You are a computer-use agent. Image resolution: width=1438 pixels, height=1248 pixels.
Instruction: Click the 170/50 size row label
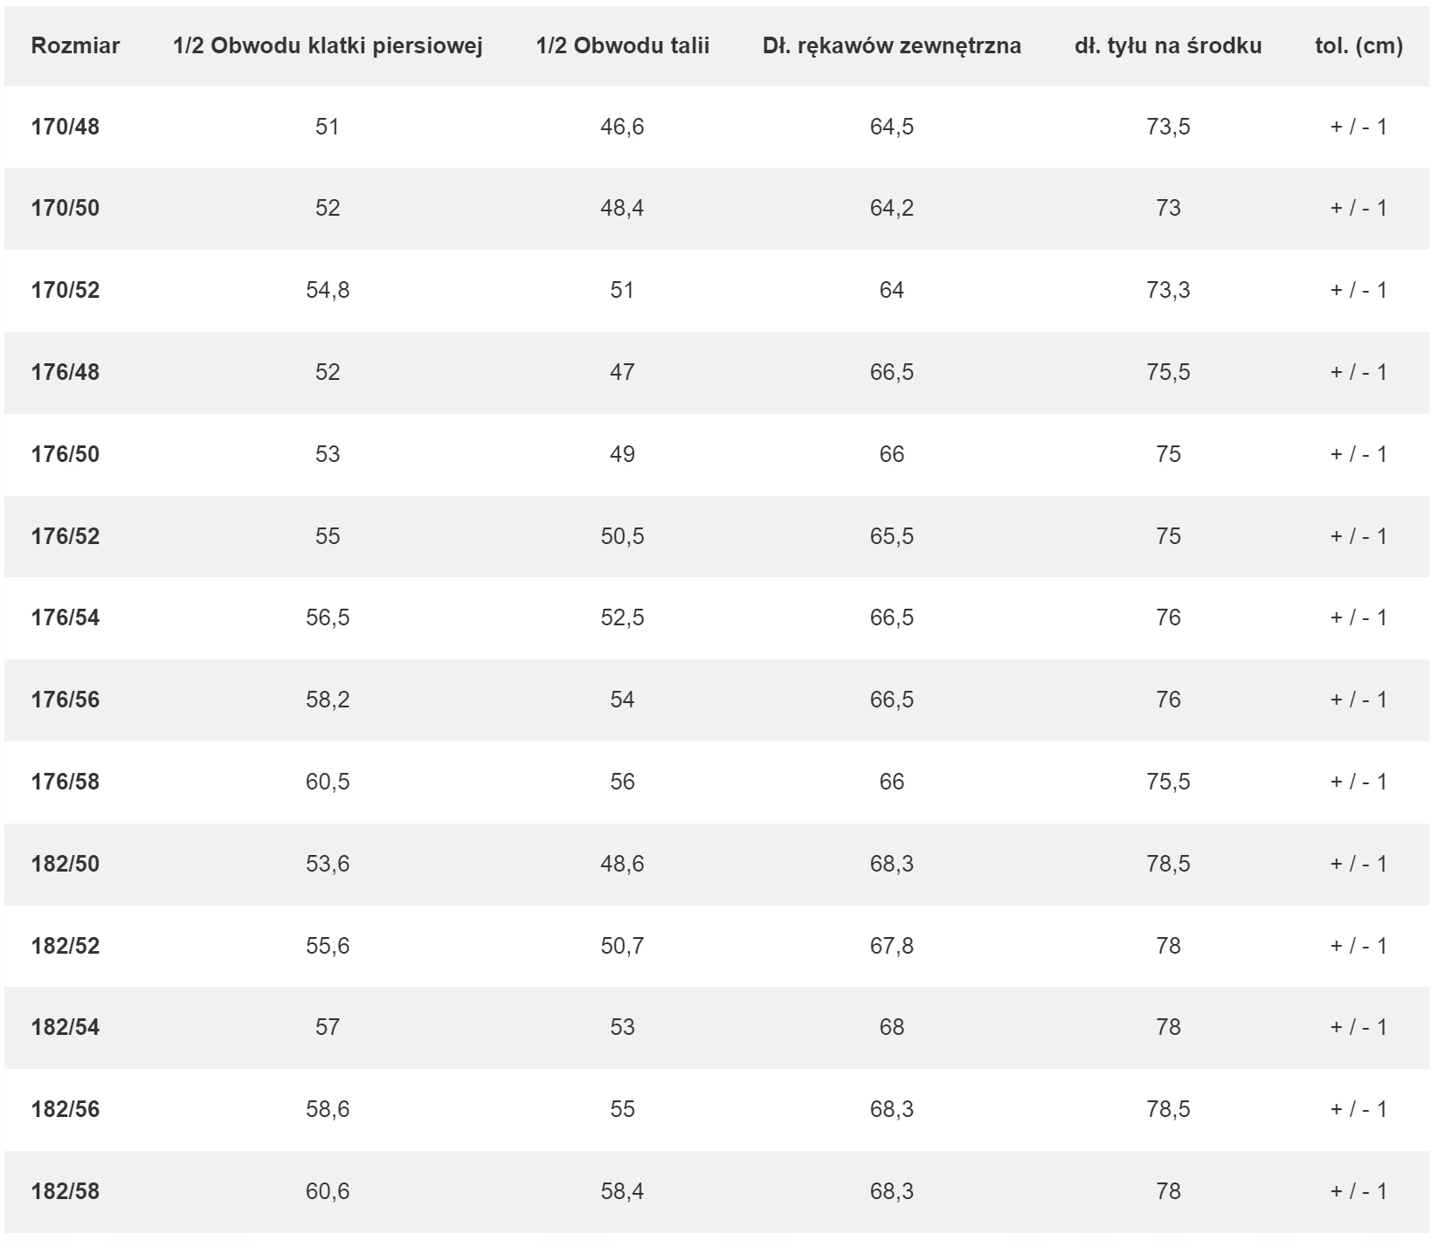point(66,208)
